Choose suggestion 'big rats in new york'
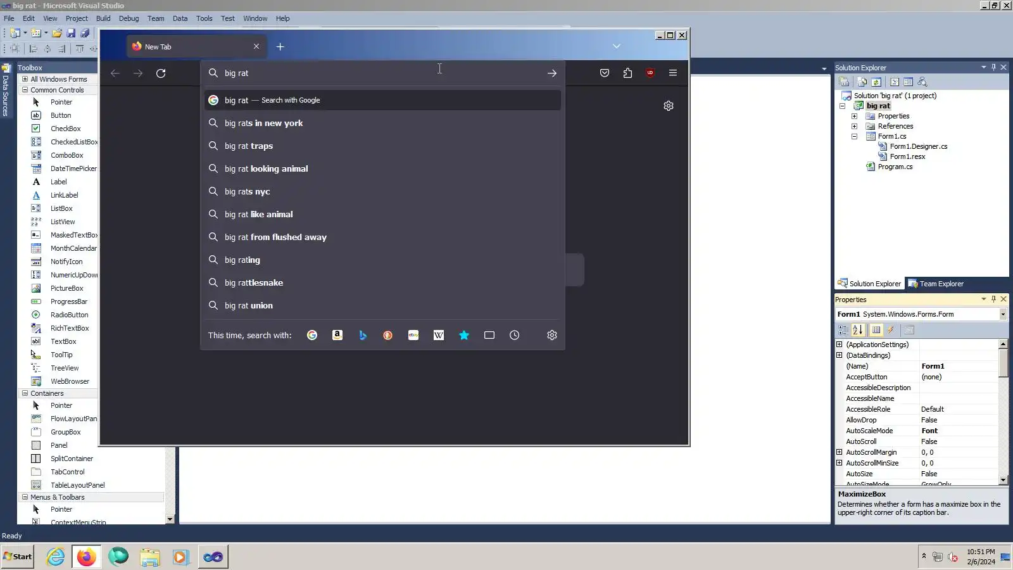Viewport: 1013px width, 570px height. 382,123
